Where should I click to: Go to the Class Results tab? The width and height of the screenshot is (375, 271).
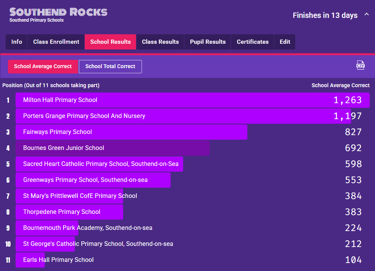[x=160, y=42]
